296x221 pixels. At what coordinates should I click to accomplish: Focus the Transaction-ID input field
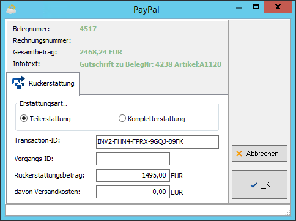[x=157, y=142]
